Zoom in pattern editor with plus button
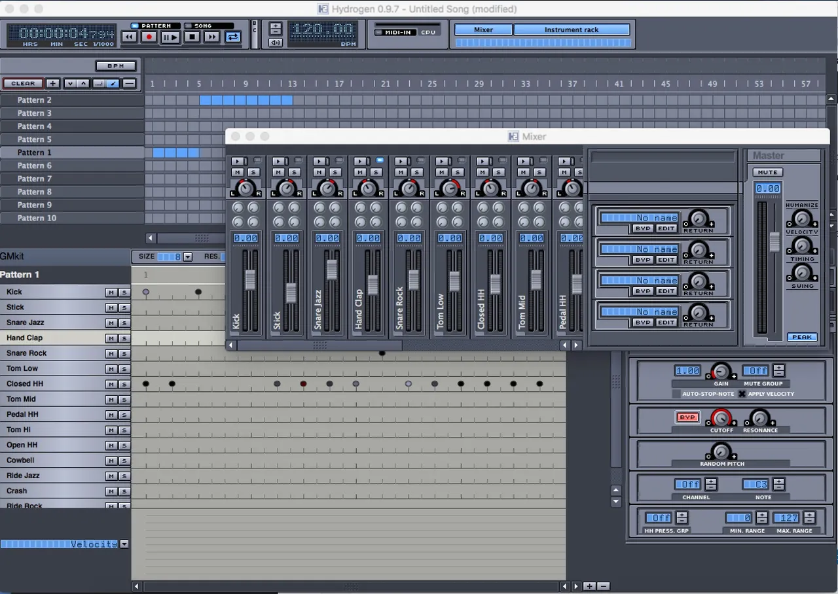 coord(589,586)
